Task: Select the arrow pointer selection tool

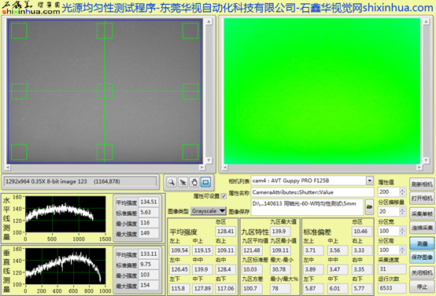Action: (183, 182)
